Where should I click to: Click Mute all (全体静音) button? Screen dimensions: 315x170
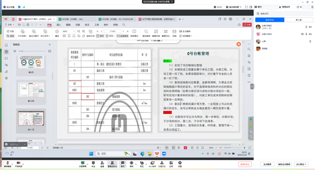tap(267, 164)
